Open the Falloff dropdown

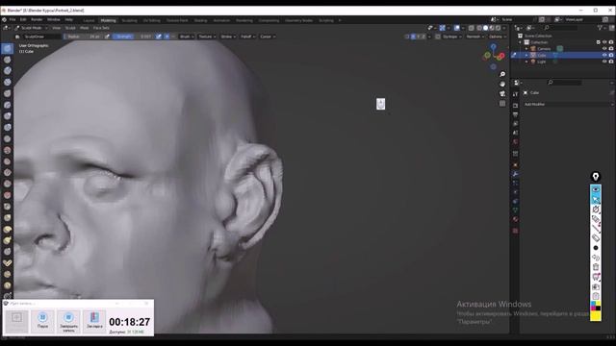coord(247,37)
